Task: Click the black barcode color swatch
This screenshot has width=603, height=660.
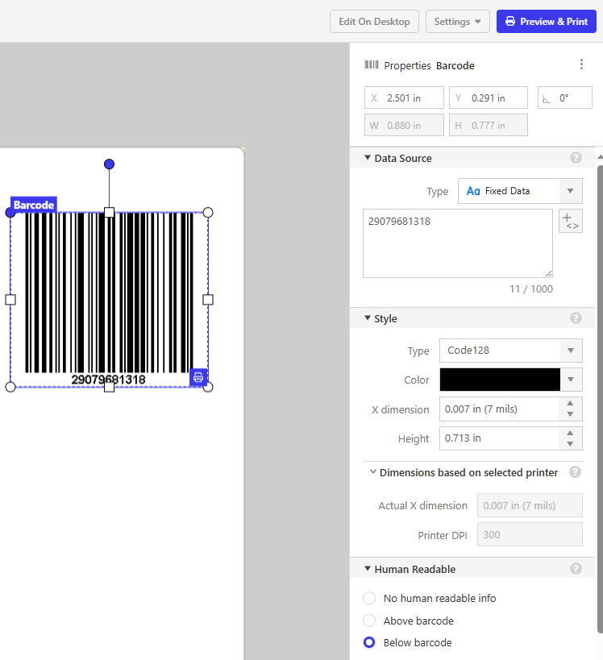Action: pos(500,380)
